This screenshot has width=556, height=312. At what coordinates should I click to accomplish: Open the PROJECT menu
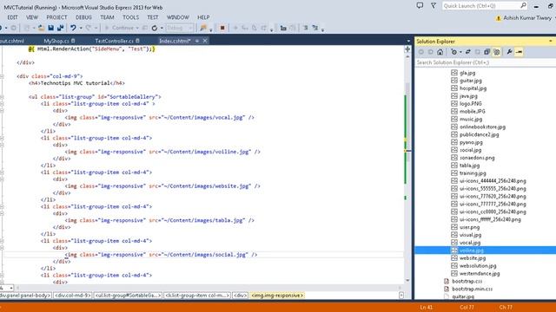point(56,17)
